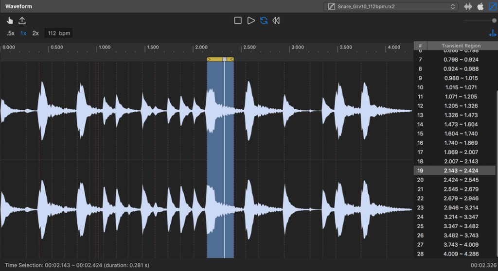The height and width of the screenshot is (271, 498).
Task: Click the export share icon
Action: point(22,20)
